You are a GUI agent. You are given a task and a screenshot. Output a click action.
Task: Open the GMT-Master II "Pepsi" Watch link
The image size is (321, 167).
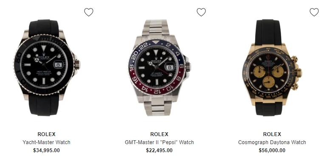pos(159,142)
